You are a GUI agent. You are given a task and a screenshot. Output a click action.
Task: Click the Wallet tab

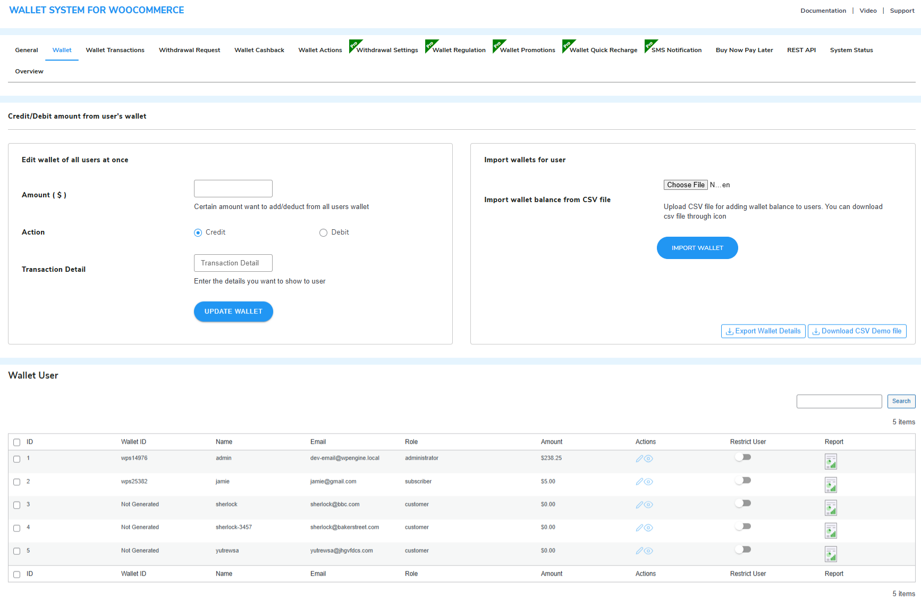click(x=62, y=50)
